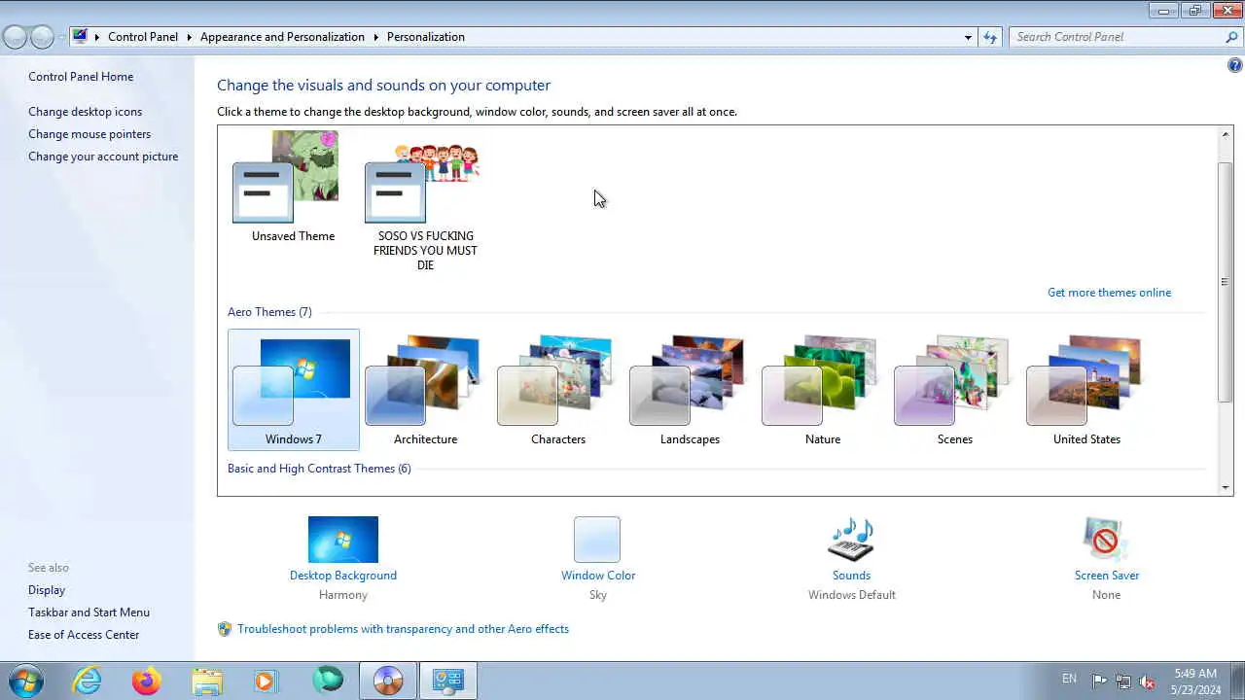1245x700 pixels.
Task: Go to Control Panel Home
Action: [81, 77]
